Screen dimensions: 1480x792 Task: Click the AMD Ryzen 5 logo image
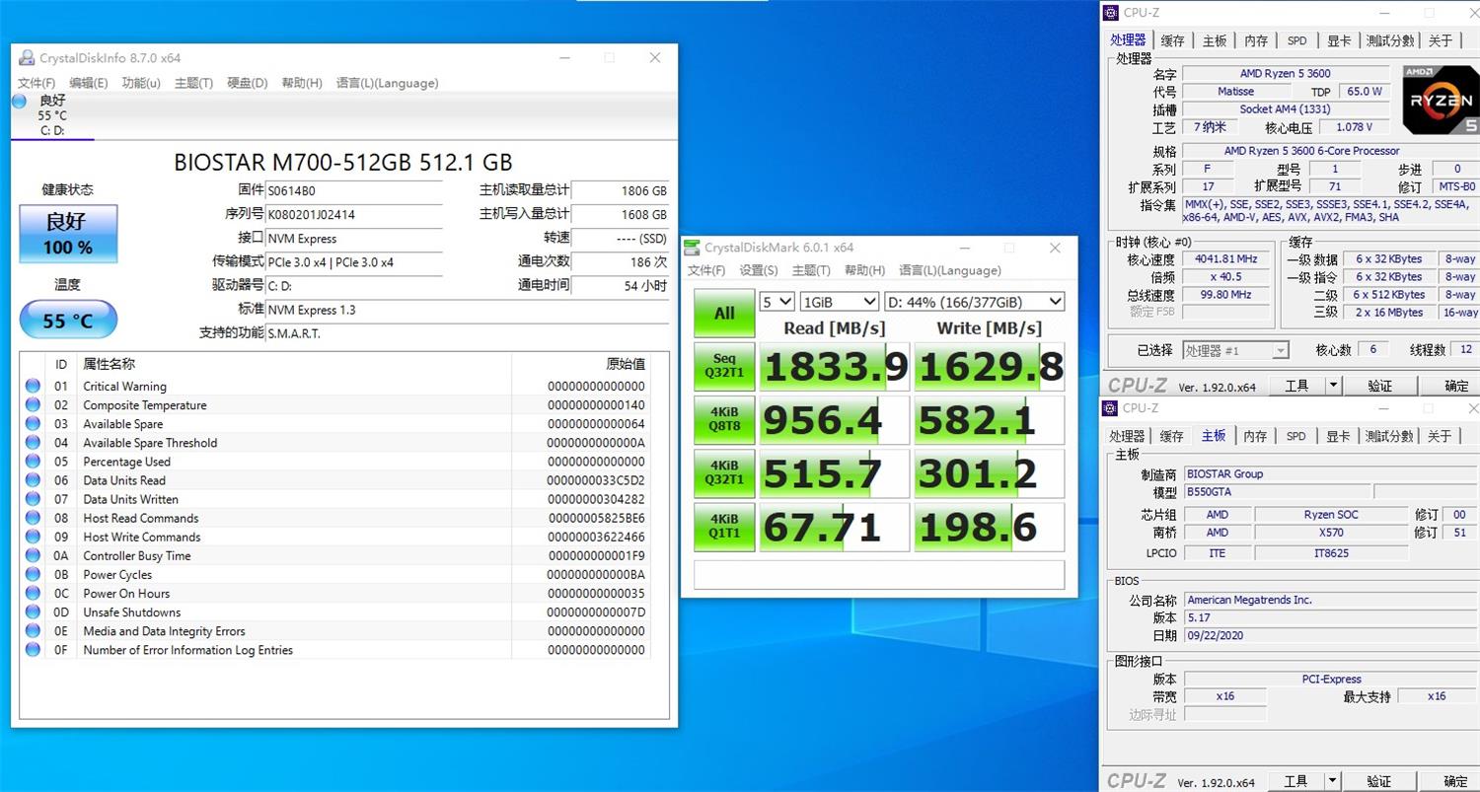tap(1441, 99)
